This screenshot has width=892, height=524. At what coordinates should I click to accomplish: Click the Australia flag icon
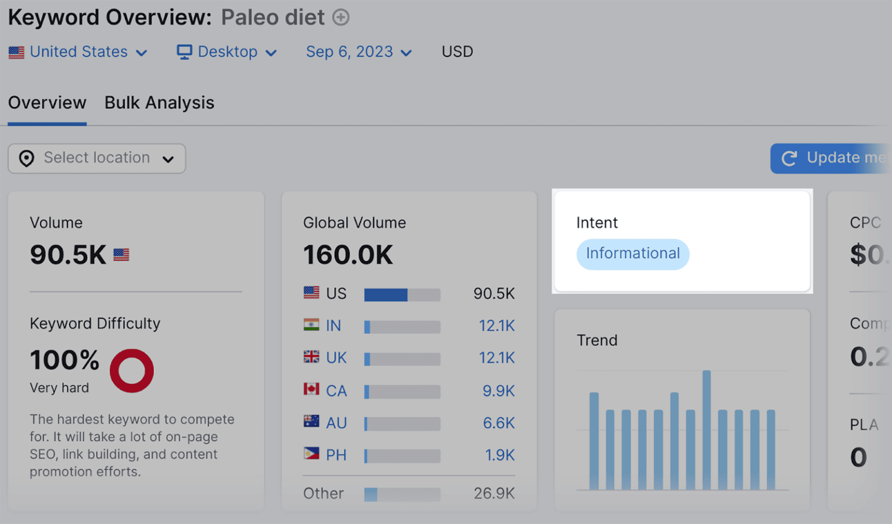(311, 422)
